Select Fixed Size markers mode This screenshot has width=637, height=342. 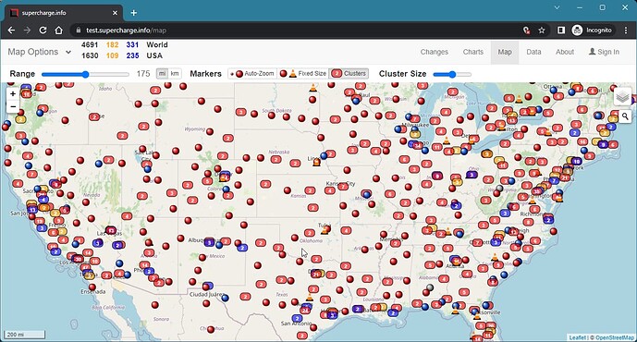pos(303,74)
